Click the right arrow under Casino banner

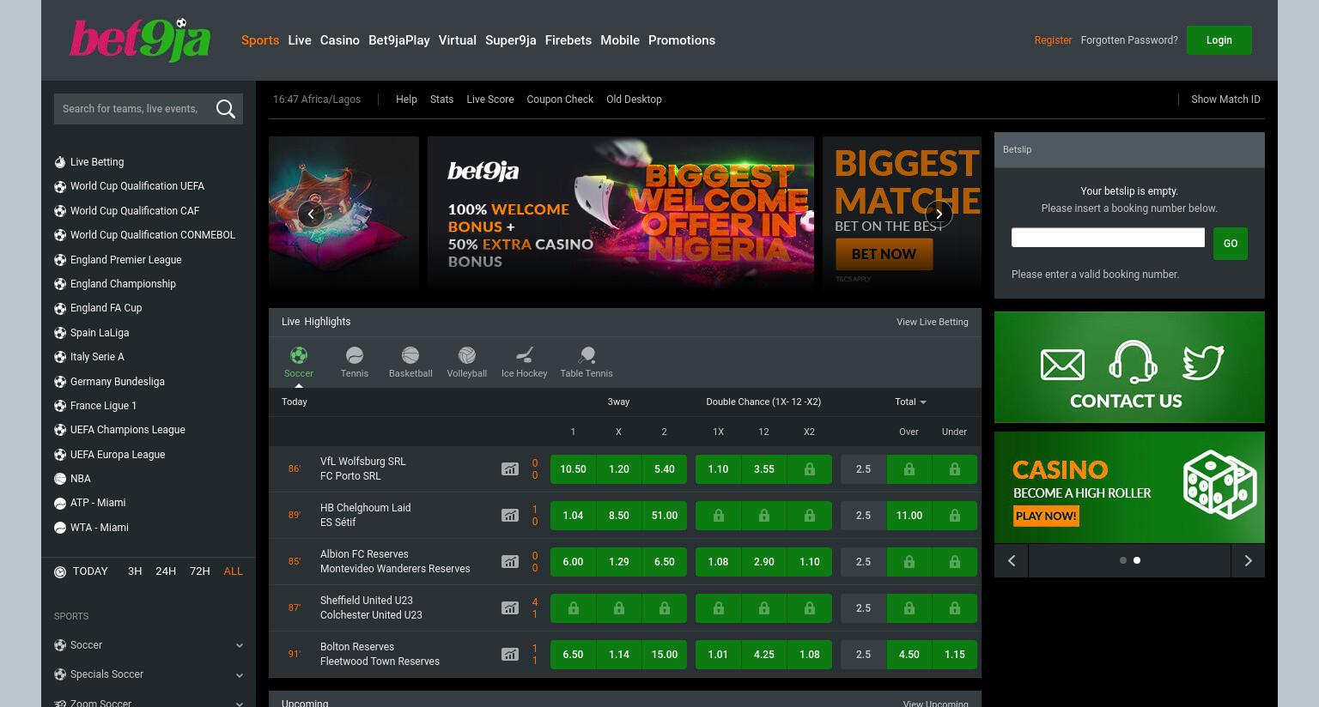[1248, 560]
